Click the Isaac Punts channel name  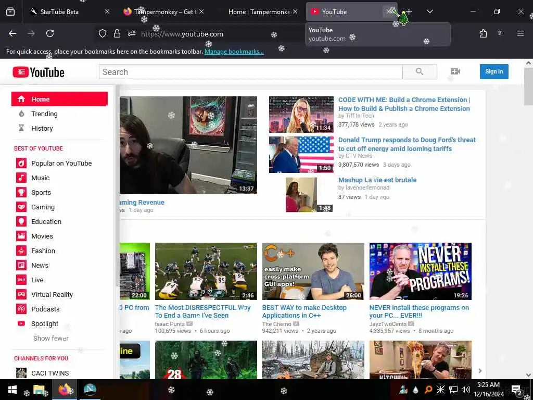(170, 324)
